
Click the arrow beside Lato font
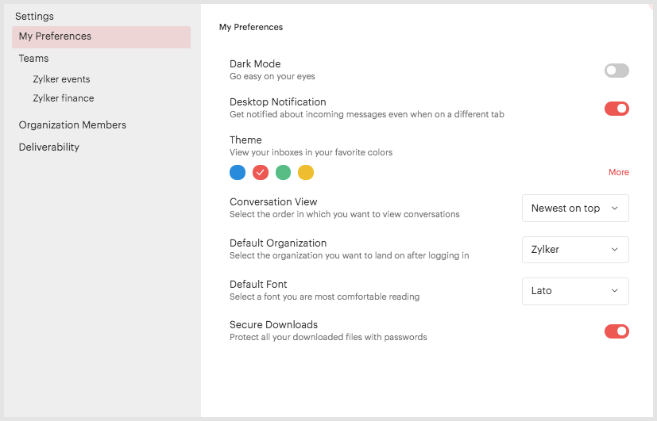(x=615, y=290)
